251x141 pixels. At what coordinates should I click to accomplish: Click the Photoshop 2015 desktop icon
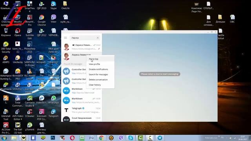coord(30,47)
